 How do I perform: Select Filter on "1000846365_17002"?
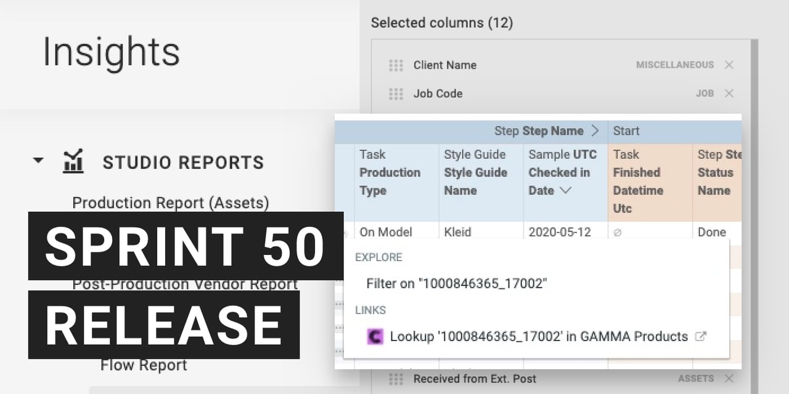click(457, 283)
